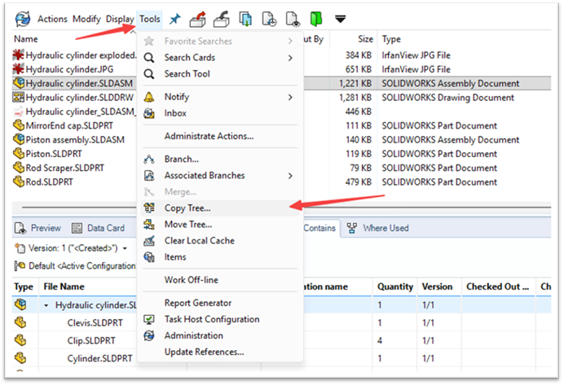Image resolution: width=564 pixels, height=385 pixels.
Task: Select Rod.SLDPRT file
Action: (49, 182)
